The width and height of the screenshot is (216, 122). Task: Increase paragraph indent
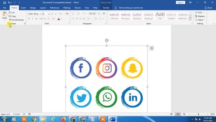pos(94,14)
